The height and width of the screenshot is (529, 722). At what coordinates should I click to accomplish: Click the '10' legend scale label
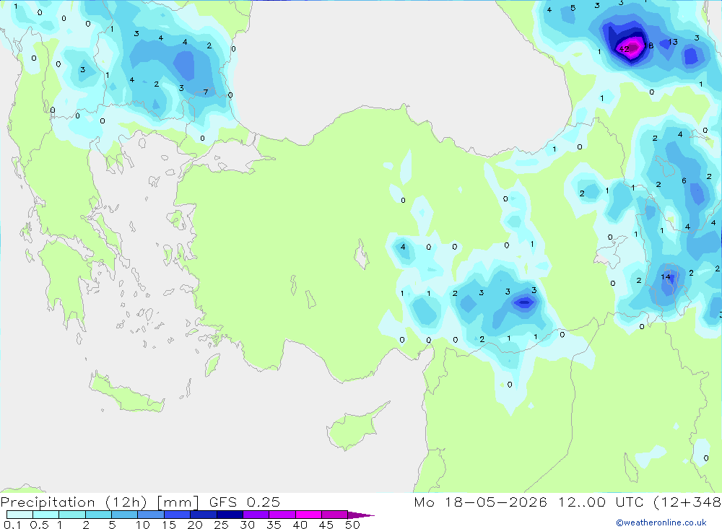143,525
